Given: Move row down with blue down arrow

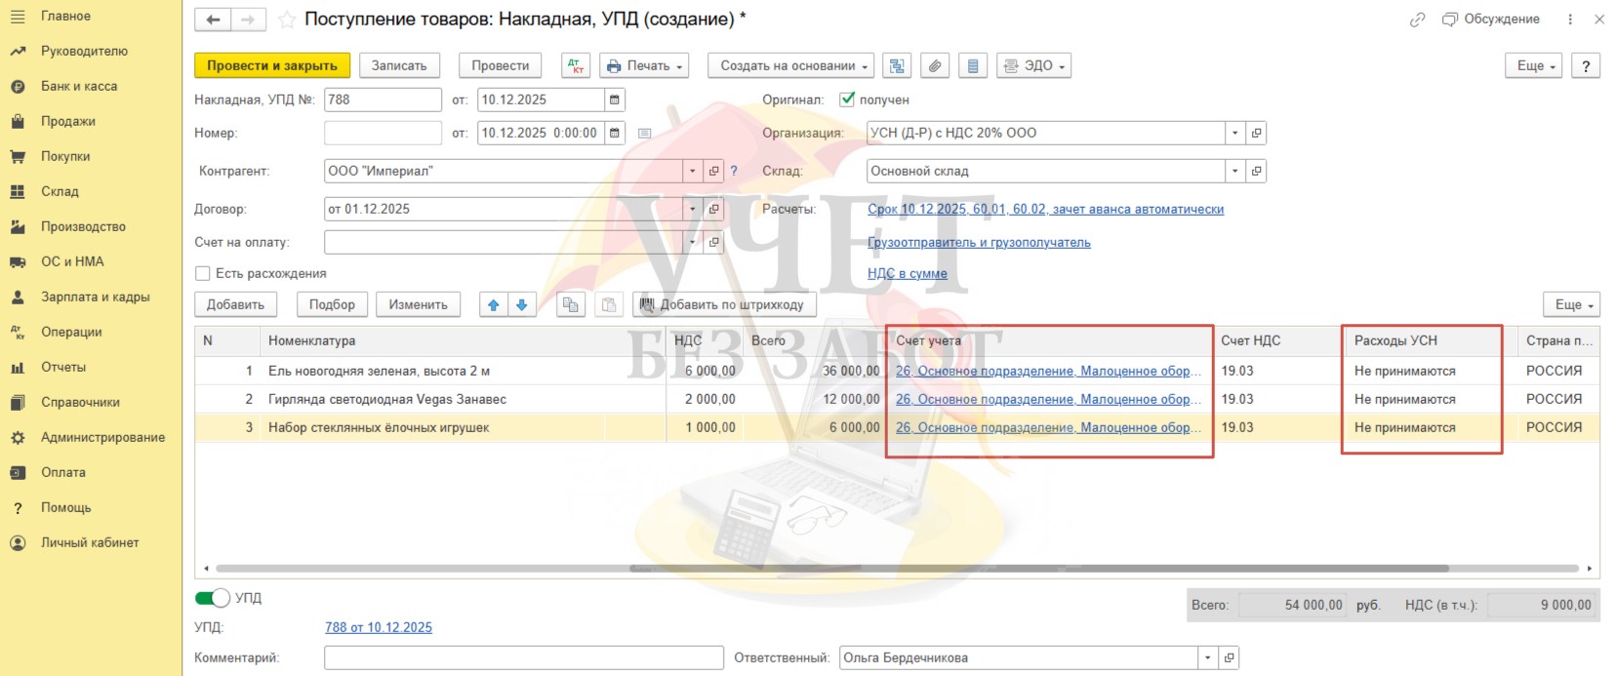Looking at the screenshot, I should [521, 304].
